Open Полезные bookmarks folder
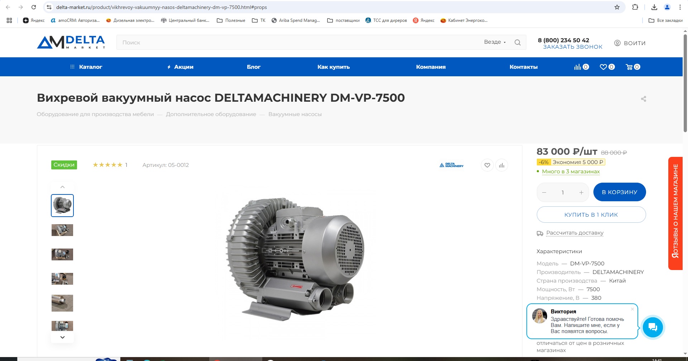The width and height of the screenshot is (688, 361). point(231,20)
